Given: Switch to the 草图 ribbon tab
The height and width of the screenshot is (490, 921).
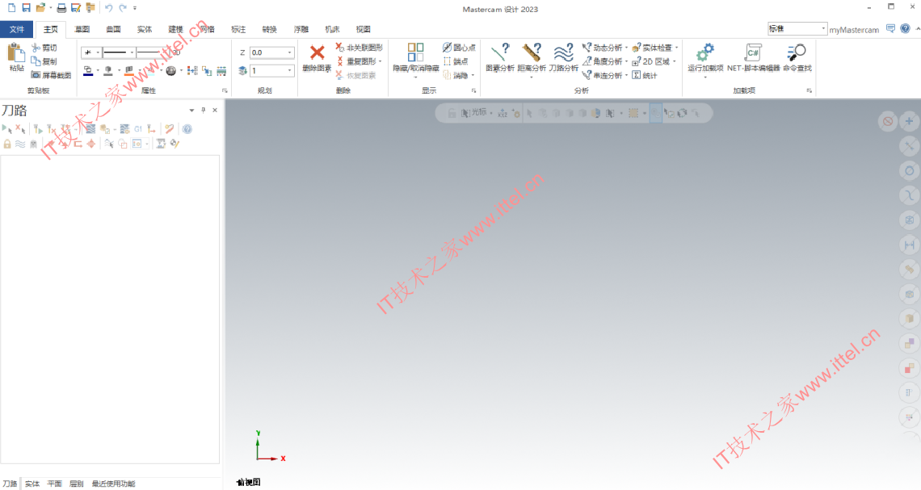Looking at the screenshot, I should pyautogui.click(x=82, y=29).
